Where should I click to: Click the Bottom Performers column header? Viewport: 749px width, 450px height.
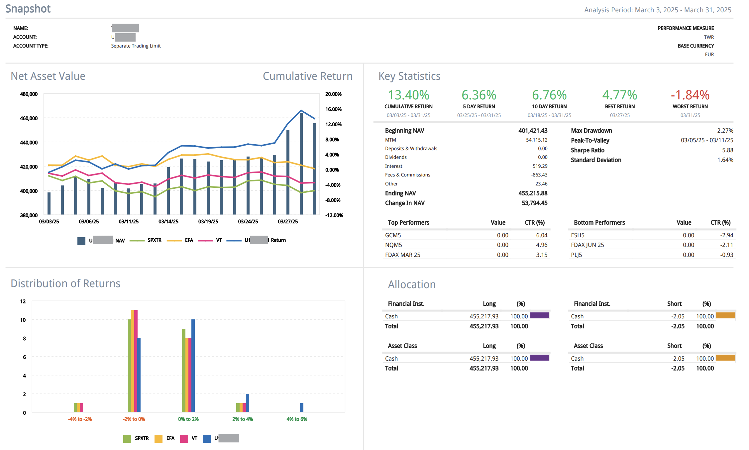pos(599,223)
